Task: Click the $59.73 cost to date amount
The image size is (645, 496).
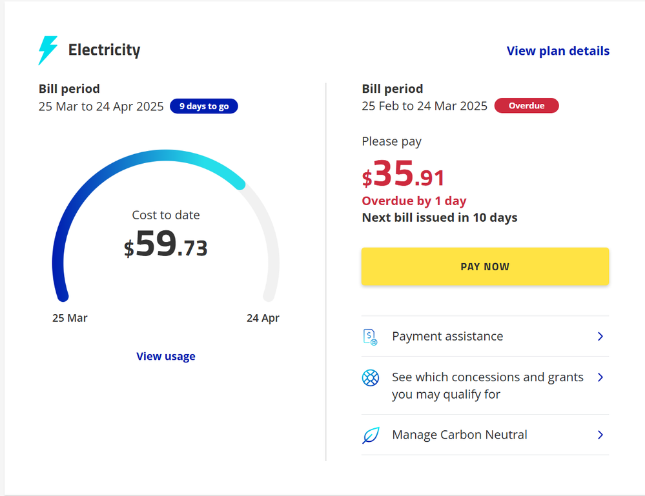Action: 166,245
